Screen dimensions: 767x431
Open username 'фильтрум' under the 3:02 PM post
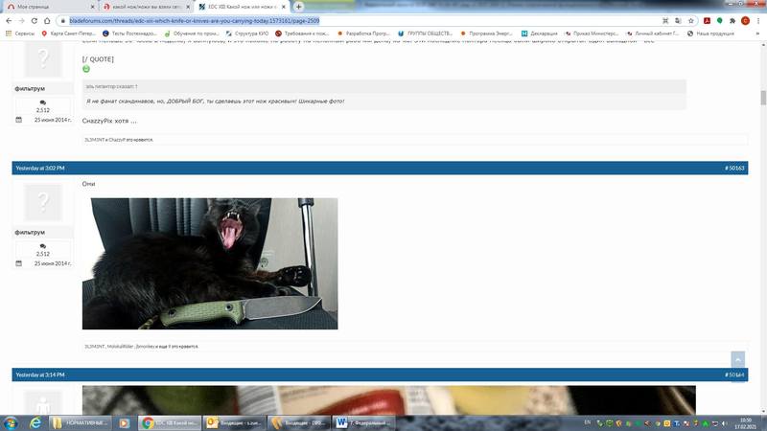click(x=30, y=232)
